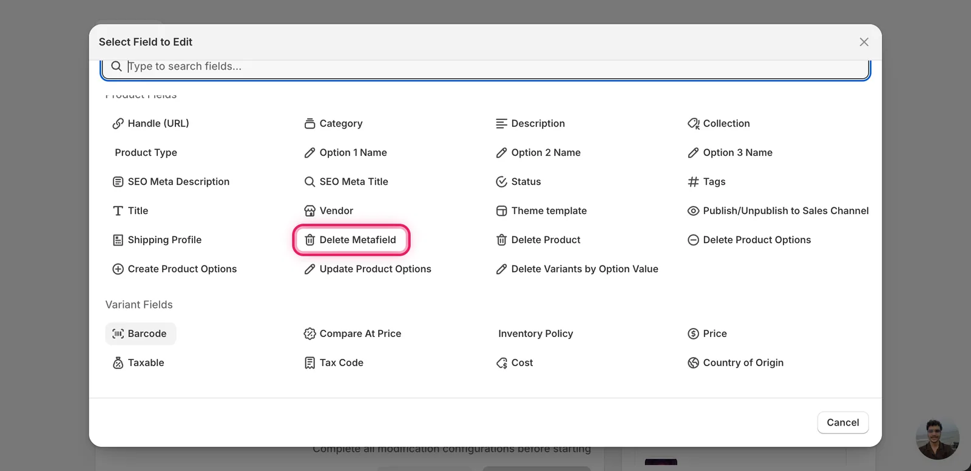Click the pencil icon for Option 1 Name
The image size is (971, 471).
[x=310, y=153]
